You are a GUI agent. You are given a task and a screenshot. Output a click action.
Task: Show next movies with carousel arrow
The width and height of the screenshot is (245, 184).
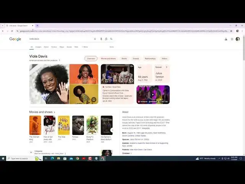(x=112, y=130)
